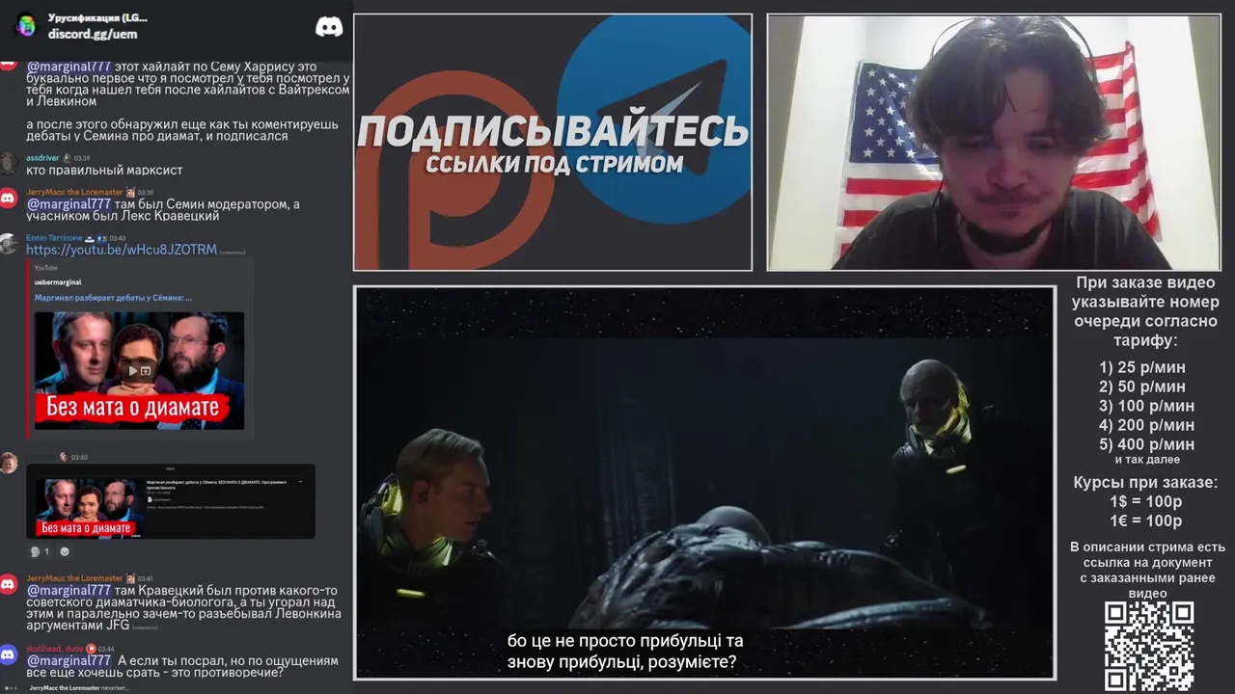Screen dimensions: 1235x694
Task: Click the badge beside the 03:40 timestamp
Action: [x=64, y=457]
